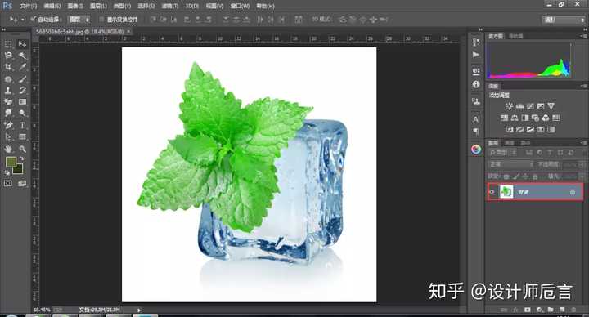Enable the 显示变换控件 checkbox
The image size is (589, 317).
click(101, 19)
